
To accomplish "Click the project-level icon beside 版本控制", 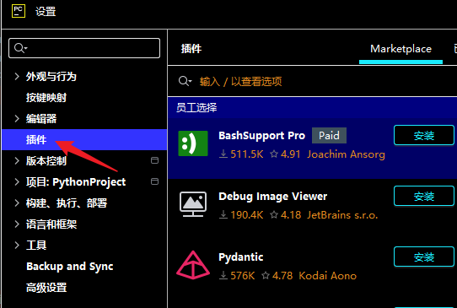I will (x=154, y=160).
